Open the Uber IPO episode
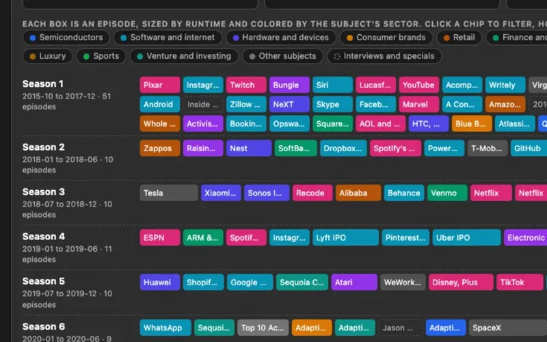The width and height of the screenshot is (547, 342). pyautogui.click(x=467, y=237)
